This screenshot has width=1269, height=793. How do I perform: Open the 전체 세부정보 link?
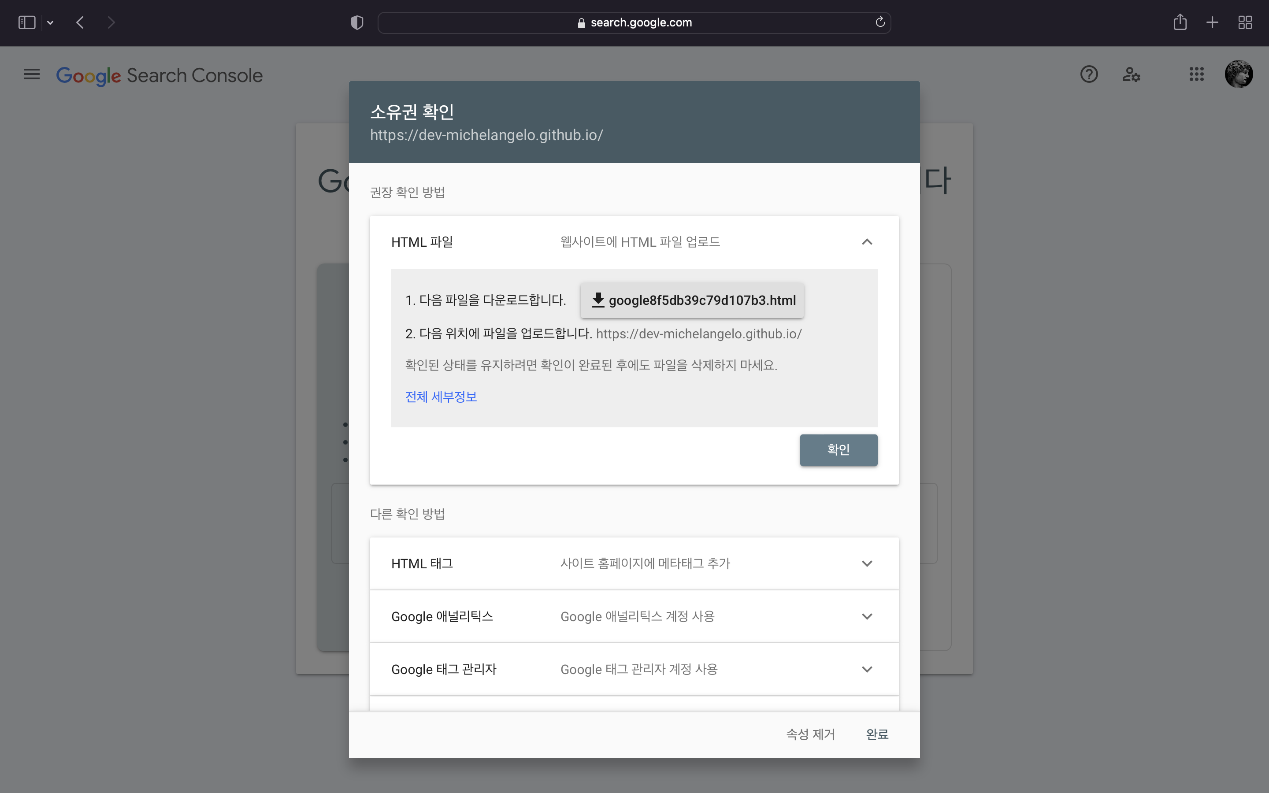[x=441, y=396]
